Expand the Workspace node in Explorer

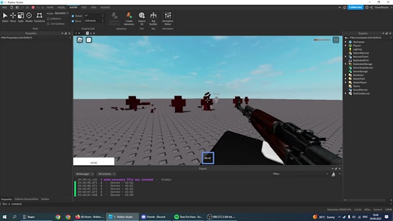346,42
